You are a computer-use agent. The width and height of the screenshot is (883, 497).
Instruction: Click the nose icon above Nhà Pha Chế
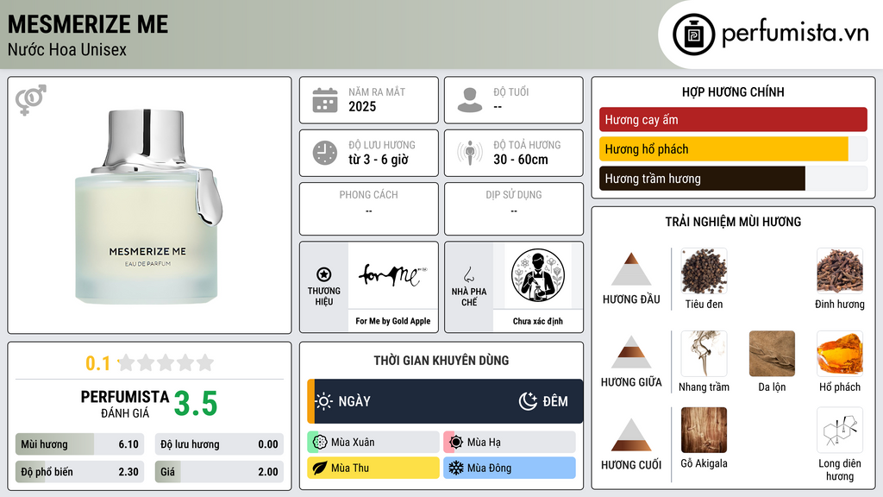pos(468,274)
